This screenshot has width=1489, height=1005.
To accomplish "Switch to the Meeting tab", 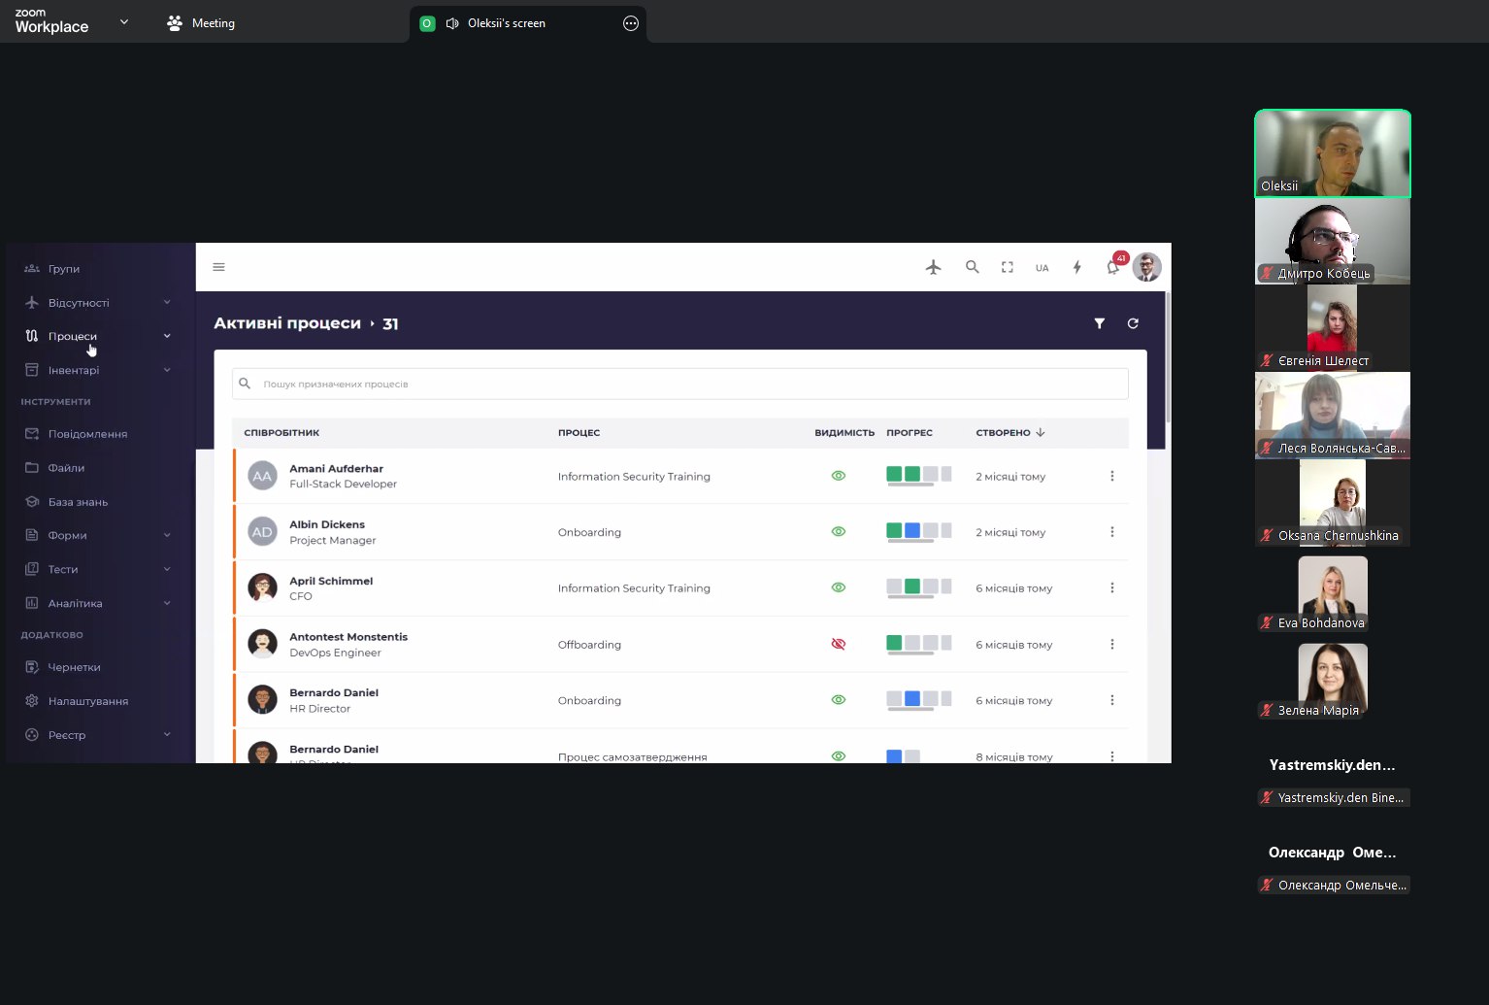I will (x=202, y=23).
